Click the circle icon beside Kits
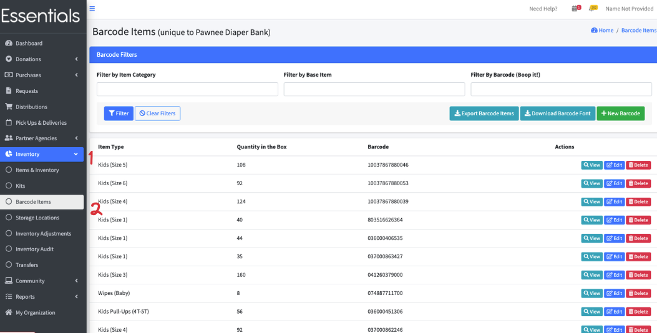657x333 pixels. [x=8, y=186]
